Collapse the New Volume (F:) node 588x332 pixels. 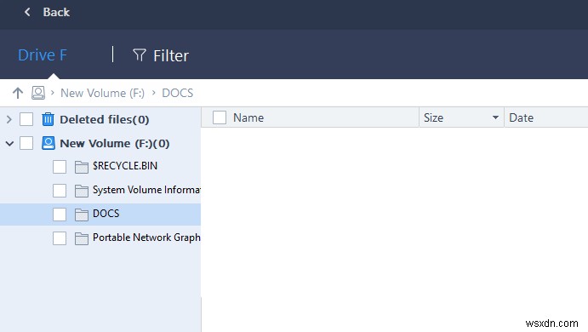click(x=9, y=143)
